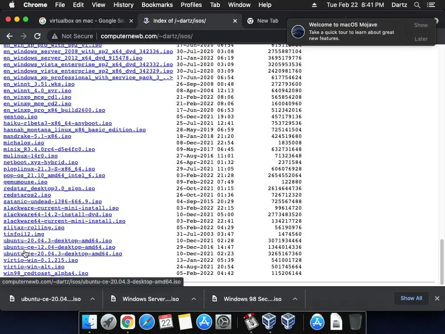Click the mandrake-5.1-x86.iso link
This screenshot has width=445, height=334.
37,136
